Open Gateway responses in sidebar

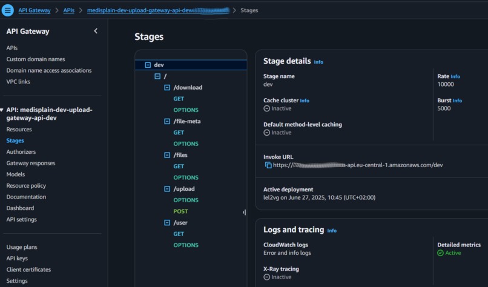tap(30, 163)
